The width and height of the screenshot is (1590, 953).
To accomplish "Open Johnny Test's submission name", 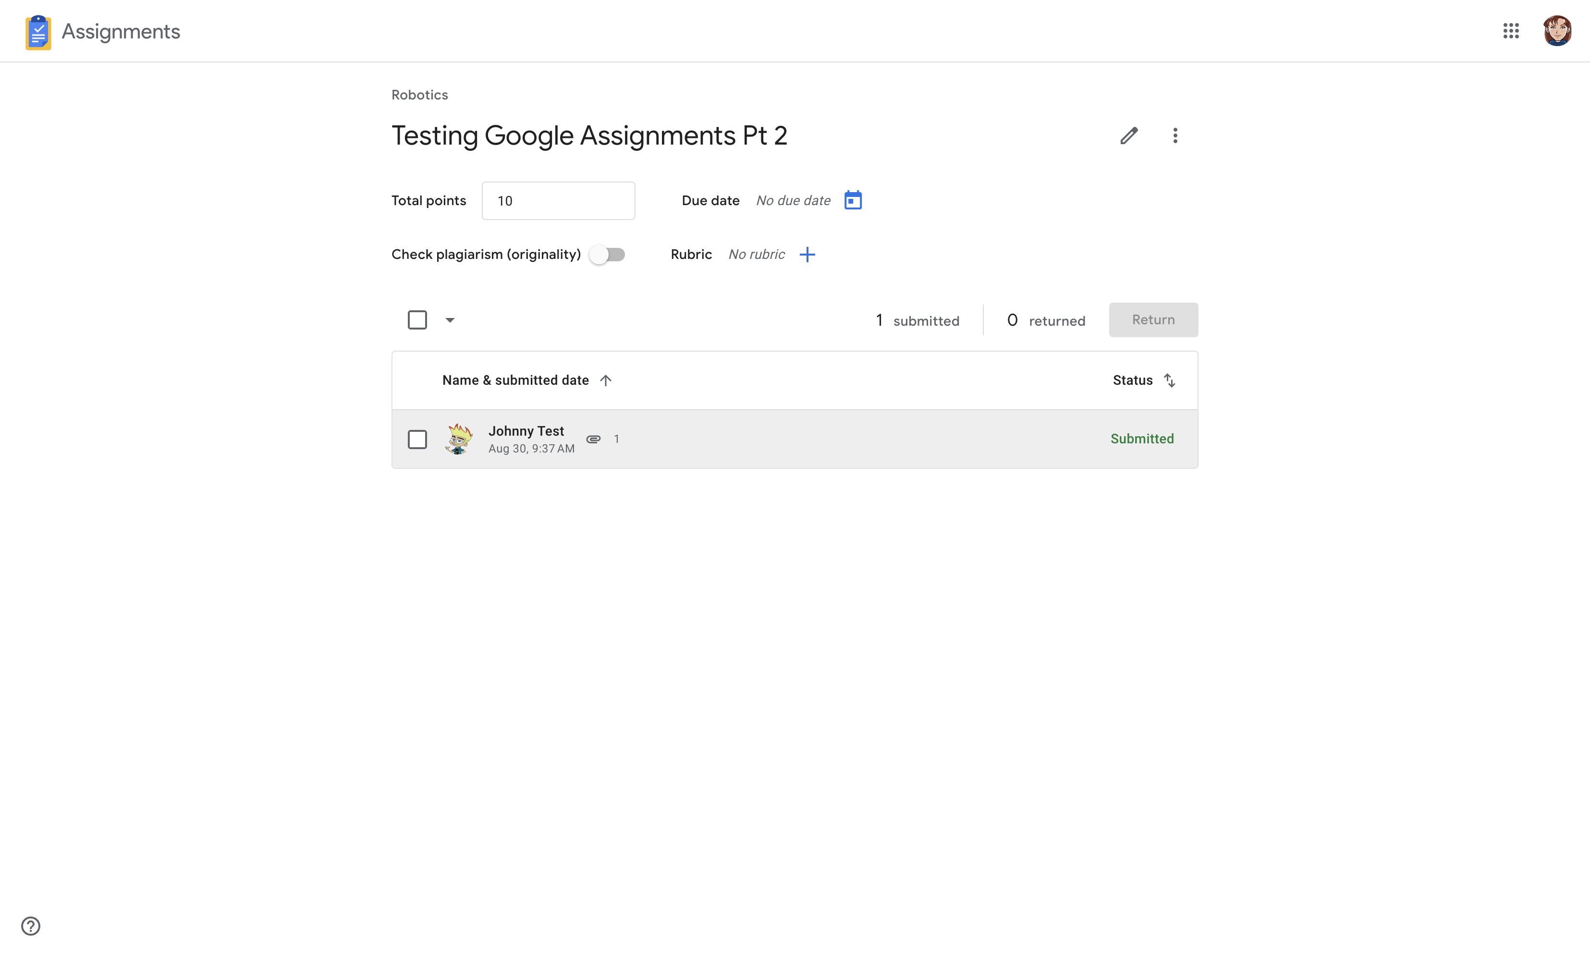I will (x=526, y=431).
